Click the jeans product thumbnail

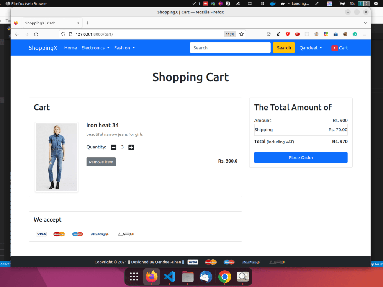(56, 157)
